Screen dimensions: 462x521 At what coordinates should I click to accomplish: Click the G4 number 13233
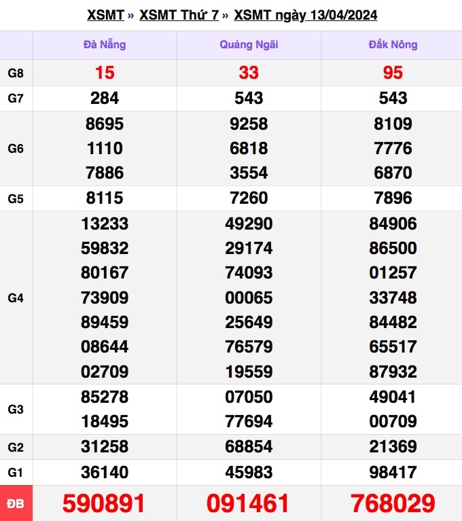105,223
